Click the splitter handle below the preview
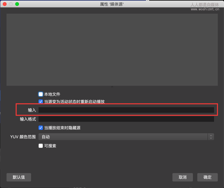 tap(112, 87)
